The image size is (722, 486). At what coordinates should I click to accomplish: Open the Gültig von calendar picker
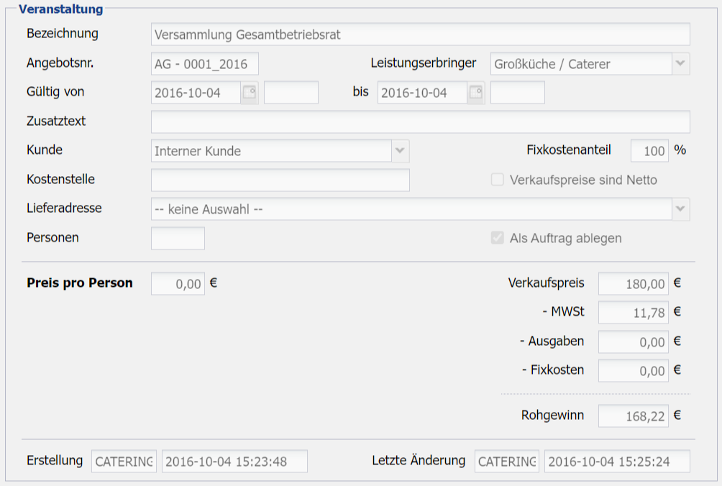click(250, 93)
